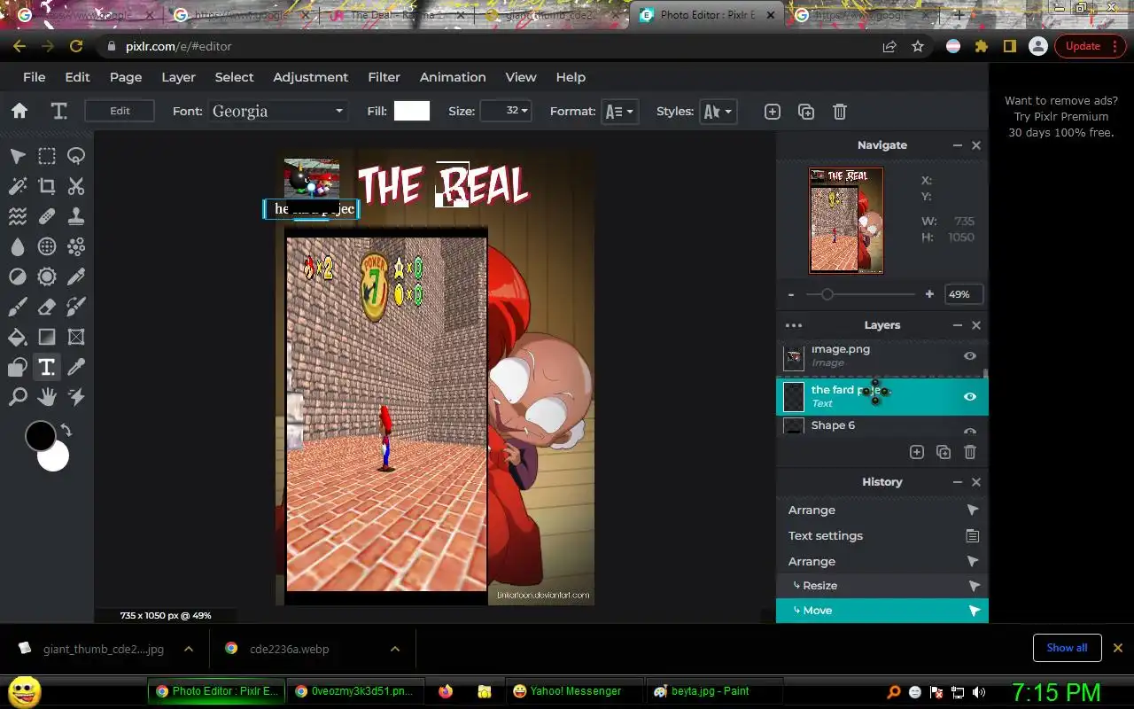The image size is (1134, 709).
Task: Open beyta.jpg - Paint from taskbar
Action: pyautogui.click(x=713, y=691)
